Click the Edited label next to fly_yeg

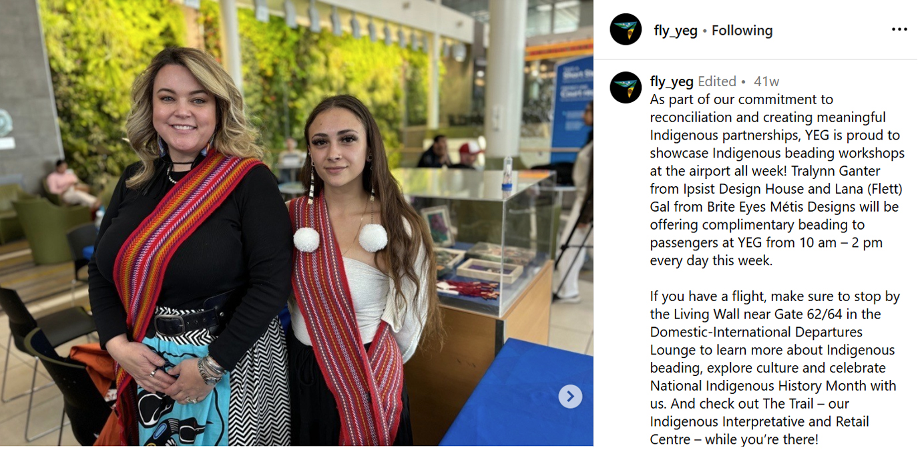[717, 81]
